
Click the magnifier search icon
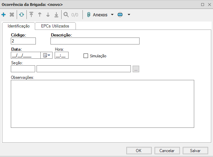pos(66,15)
